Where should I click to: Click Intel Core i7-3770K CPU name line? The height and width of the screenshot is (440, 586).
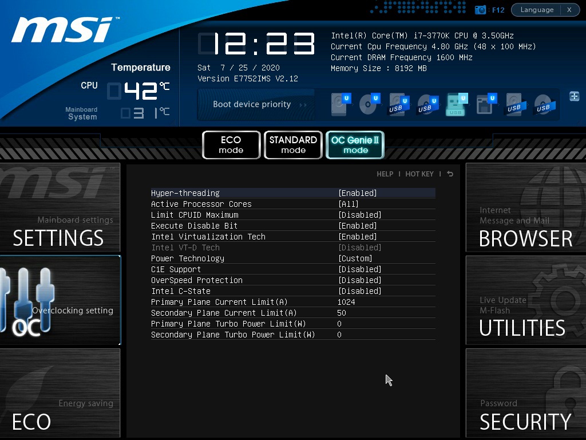coord(422,36)
